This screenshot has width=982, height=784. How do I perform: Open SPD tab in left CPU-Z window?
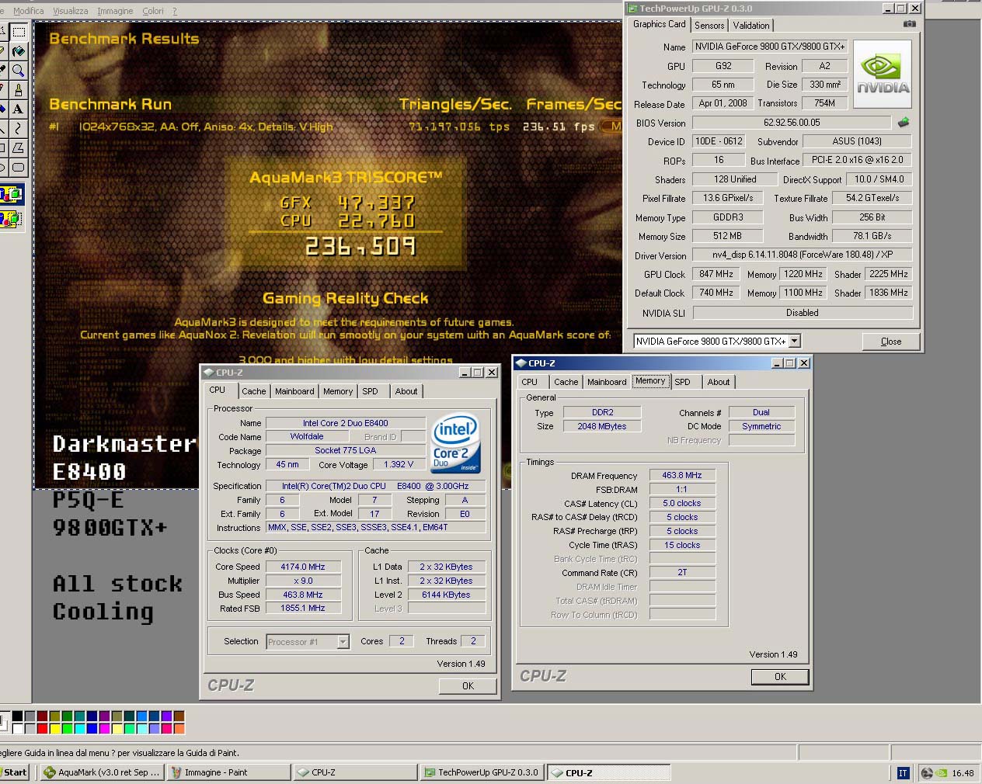pyautogui.click(x=371, y=391)
